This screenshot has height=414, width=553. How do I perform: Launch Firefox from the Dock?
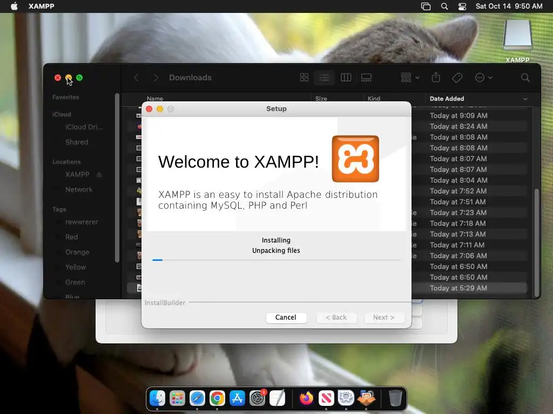point(307,398)
